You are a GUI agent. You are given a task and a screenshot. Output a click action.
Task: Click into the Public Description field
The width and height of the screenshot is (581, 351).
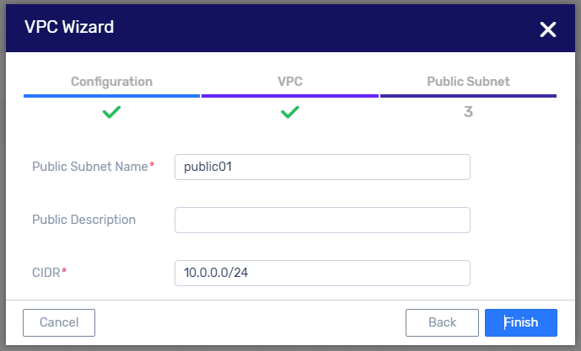tap(322, 220)
